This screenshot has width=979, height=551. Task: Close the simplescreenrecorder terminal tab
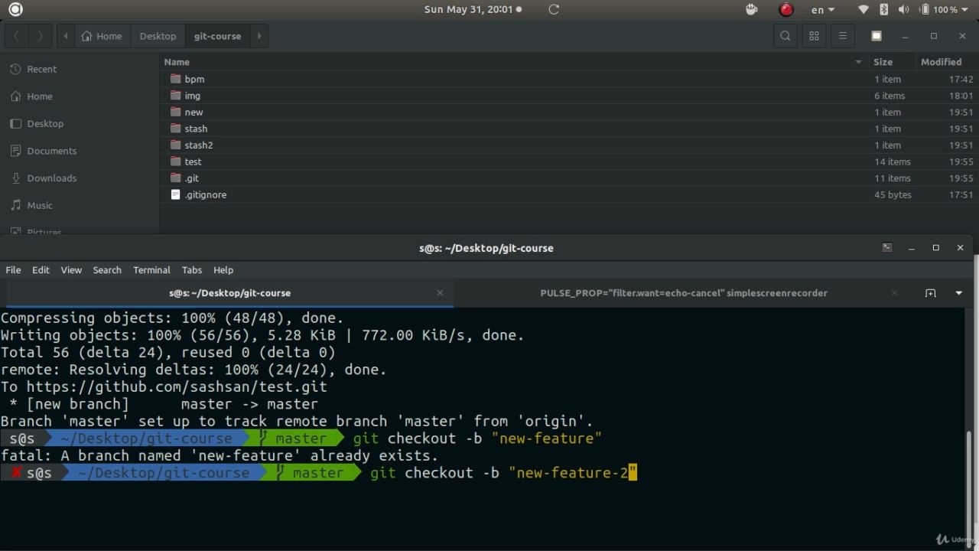(894, 293)
